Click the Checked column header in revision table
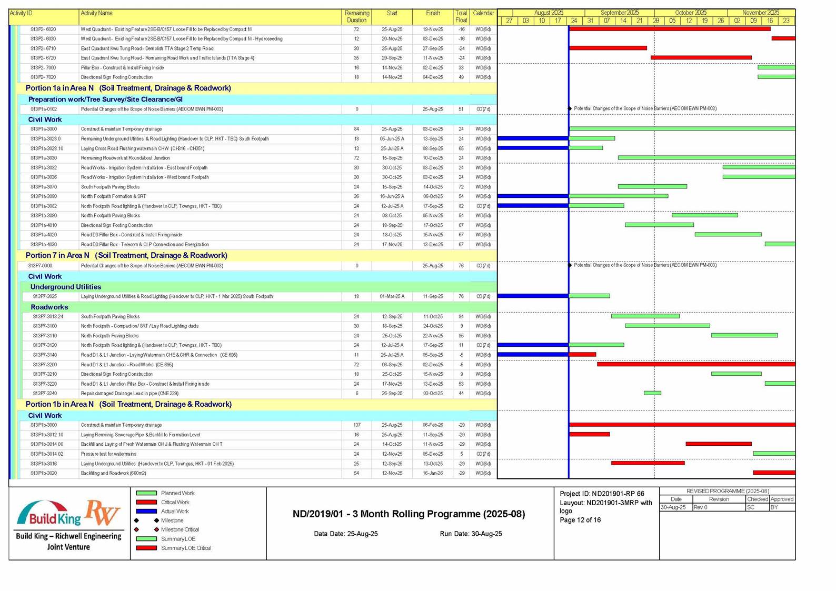Image resolution: width=836 pixels, height=591 pixels. tap(757, 499)
